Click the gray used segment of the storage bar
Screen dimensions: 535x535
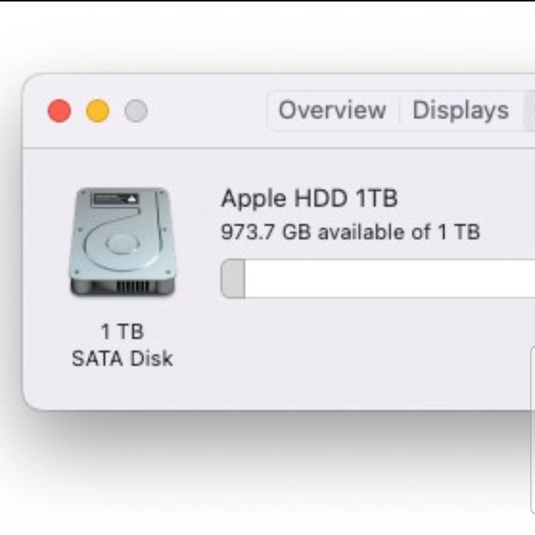[x=233, y=279]
